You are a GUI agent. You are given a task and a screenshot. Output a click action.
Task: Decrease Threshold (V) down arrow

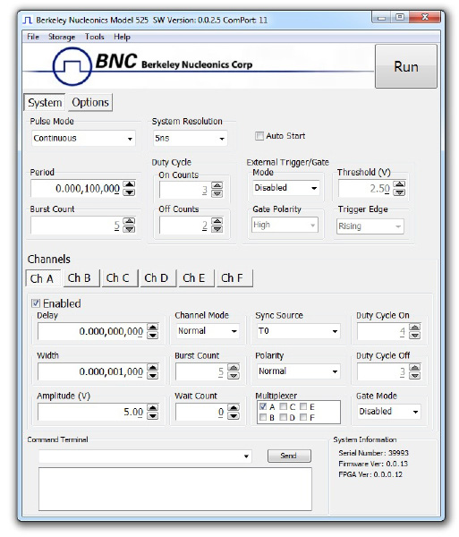coord(399,192)
